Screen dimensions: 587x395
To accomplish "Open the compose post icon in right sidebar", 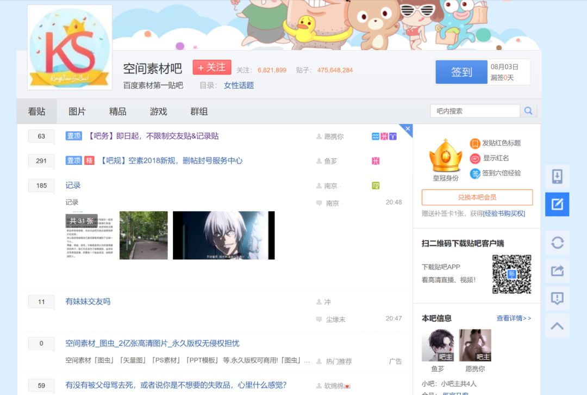I will point(557,205).
